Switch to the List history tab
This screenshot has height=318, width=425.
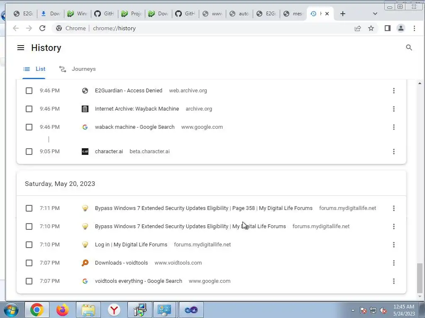coord(34,69)
